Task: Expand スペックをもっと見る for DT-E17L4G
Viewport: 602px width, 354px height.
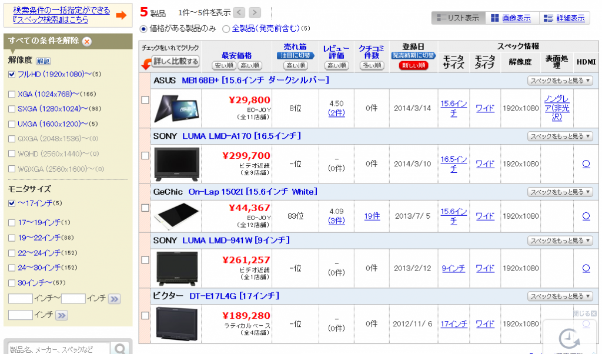Action: (560, 296)
